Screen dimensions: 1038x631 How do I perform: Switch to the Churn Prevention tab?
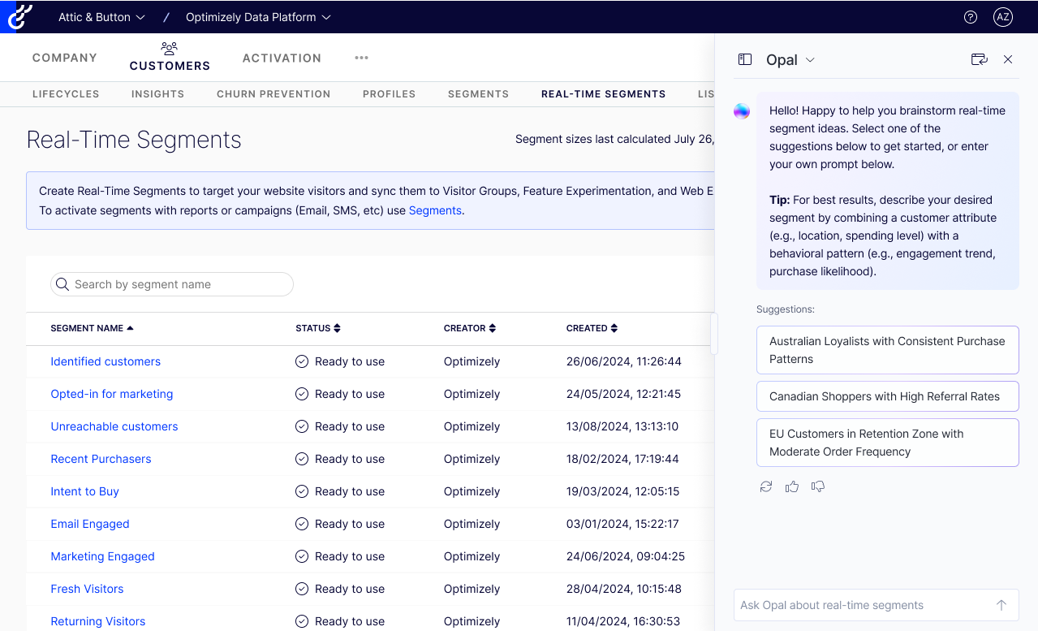(273, 94)
